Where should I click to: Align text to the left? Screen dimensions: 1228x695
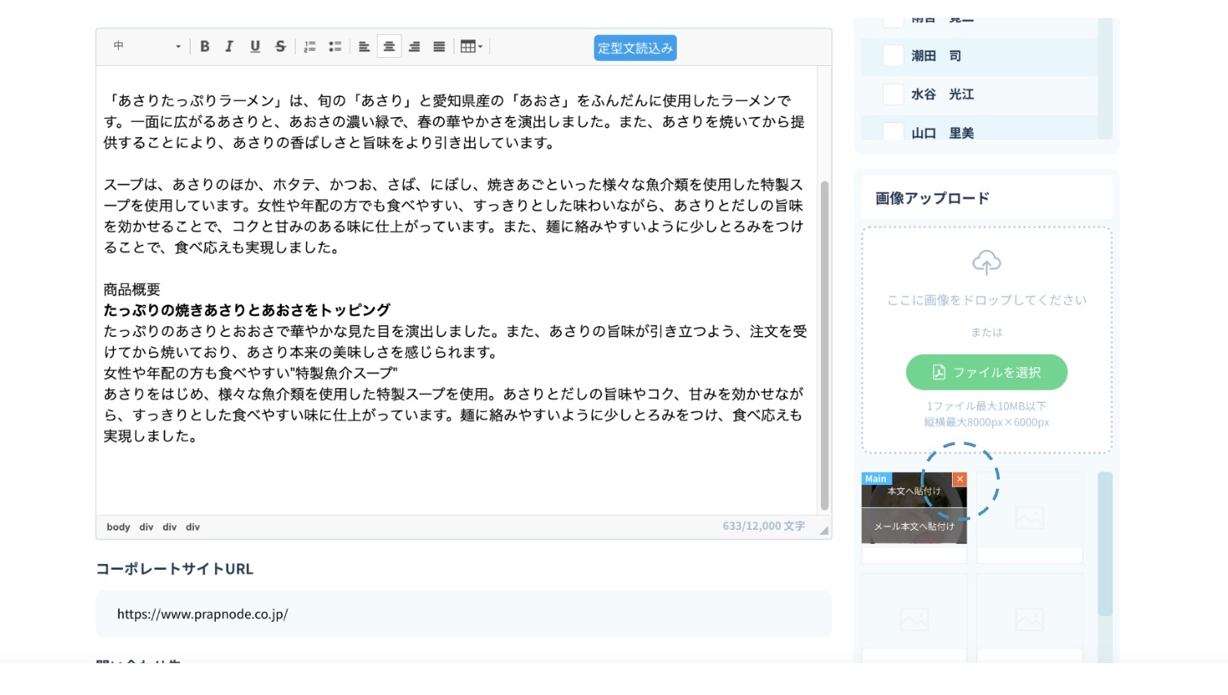tap(364, 46)
